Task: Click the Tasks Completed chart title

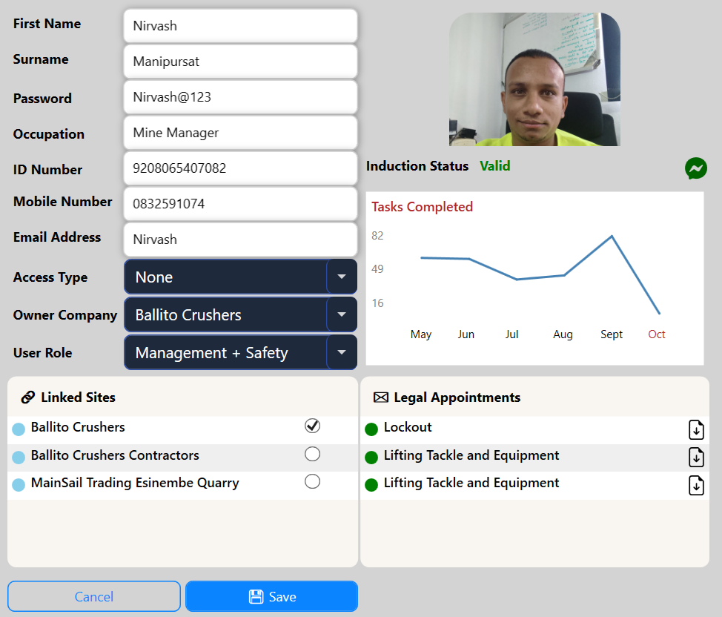Action: coord(423,207)
